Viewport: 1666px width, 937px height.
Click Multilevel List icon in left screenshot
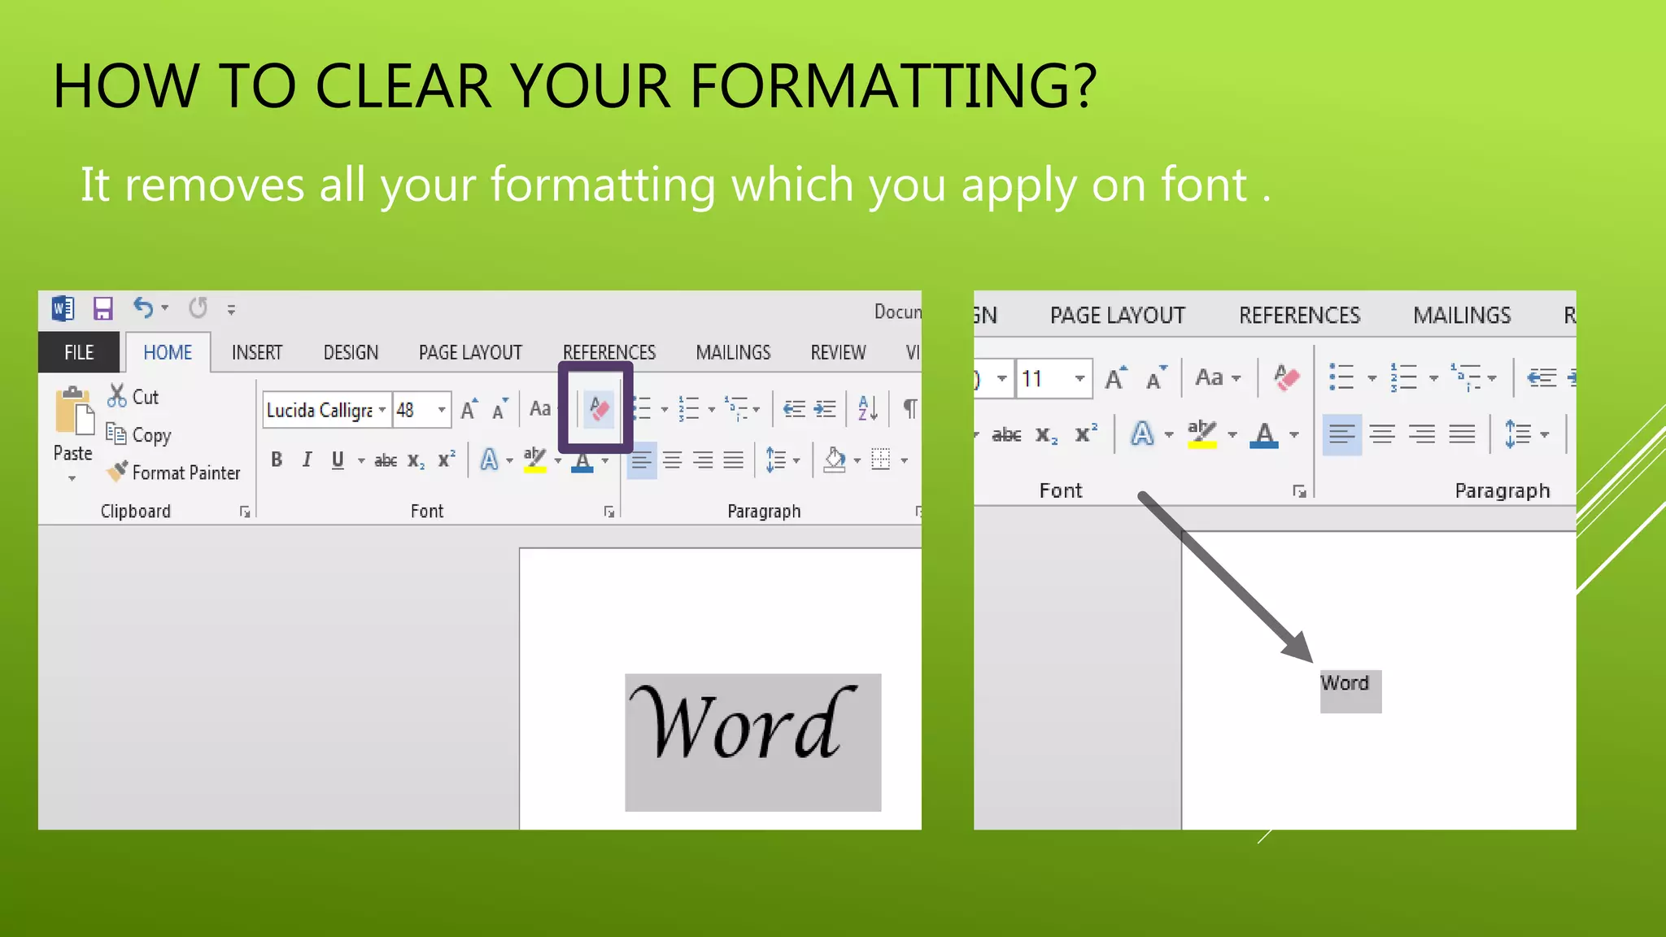(x=736, y=408)
